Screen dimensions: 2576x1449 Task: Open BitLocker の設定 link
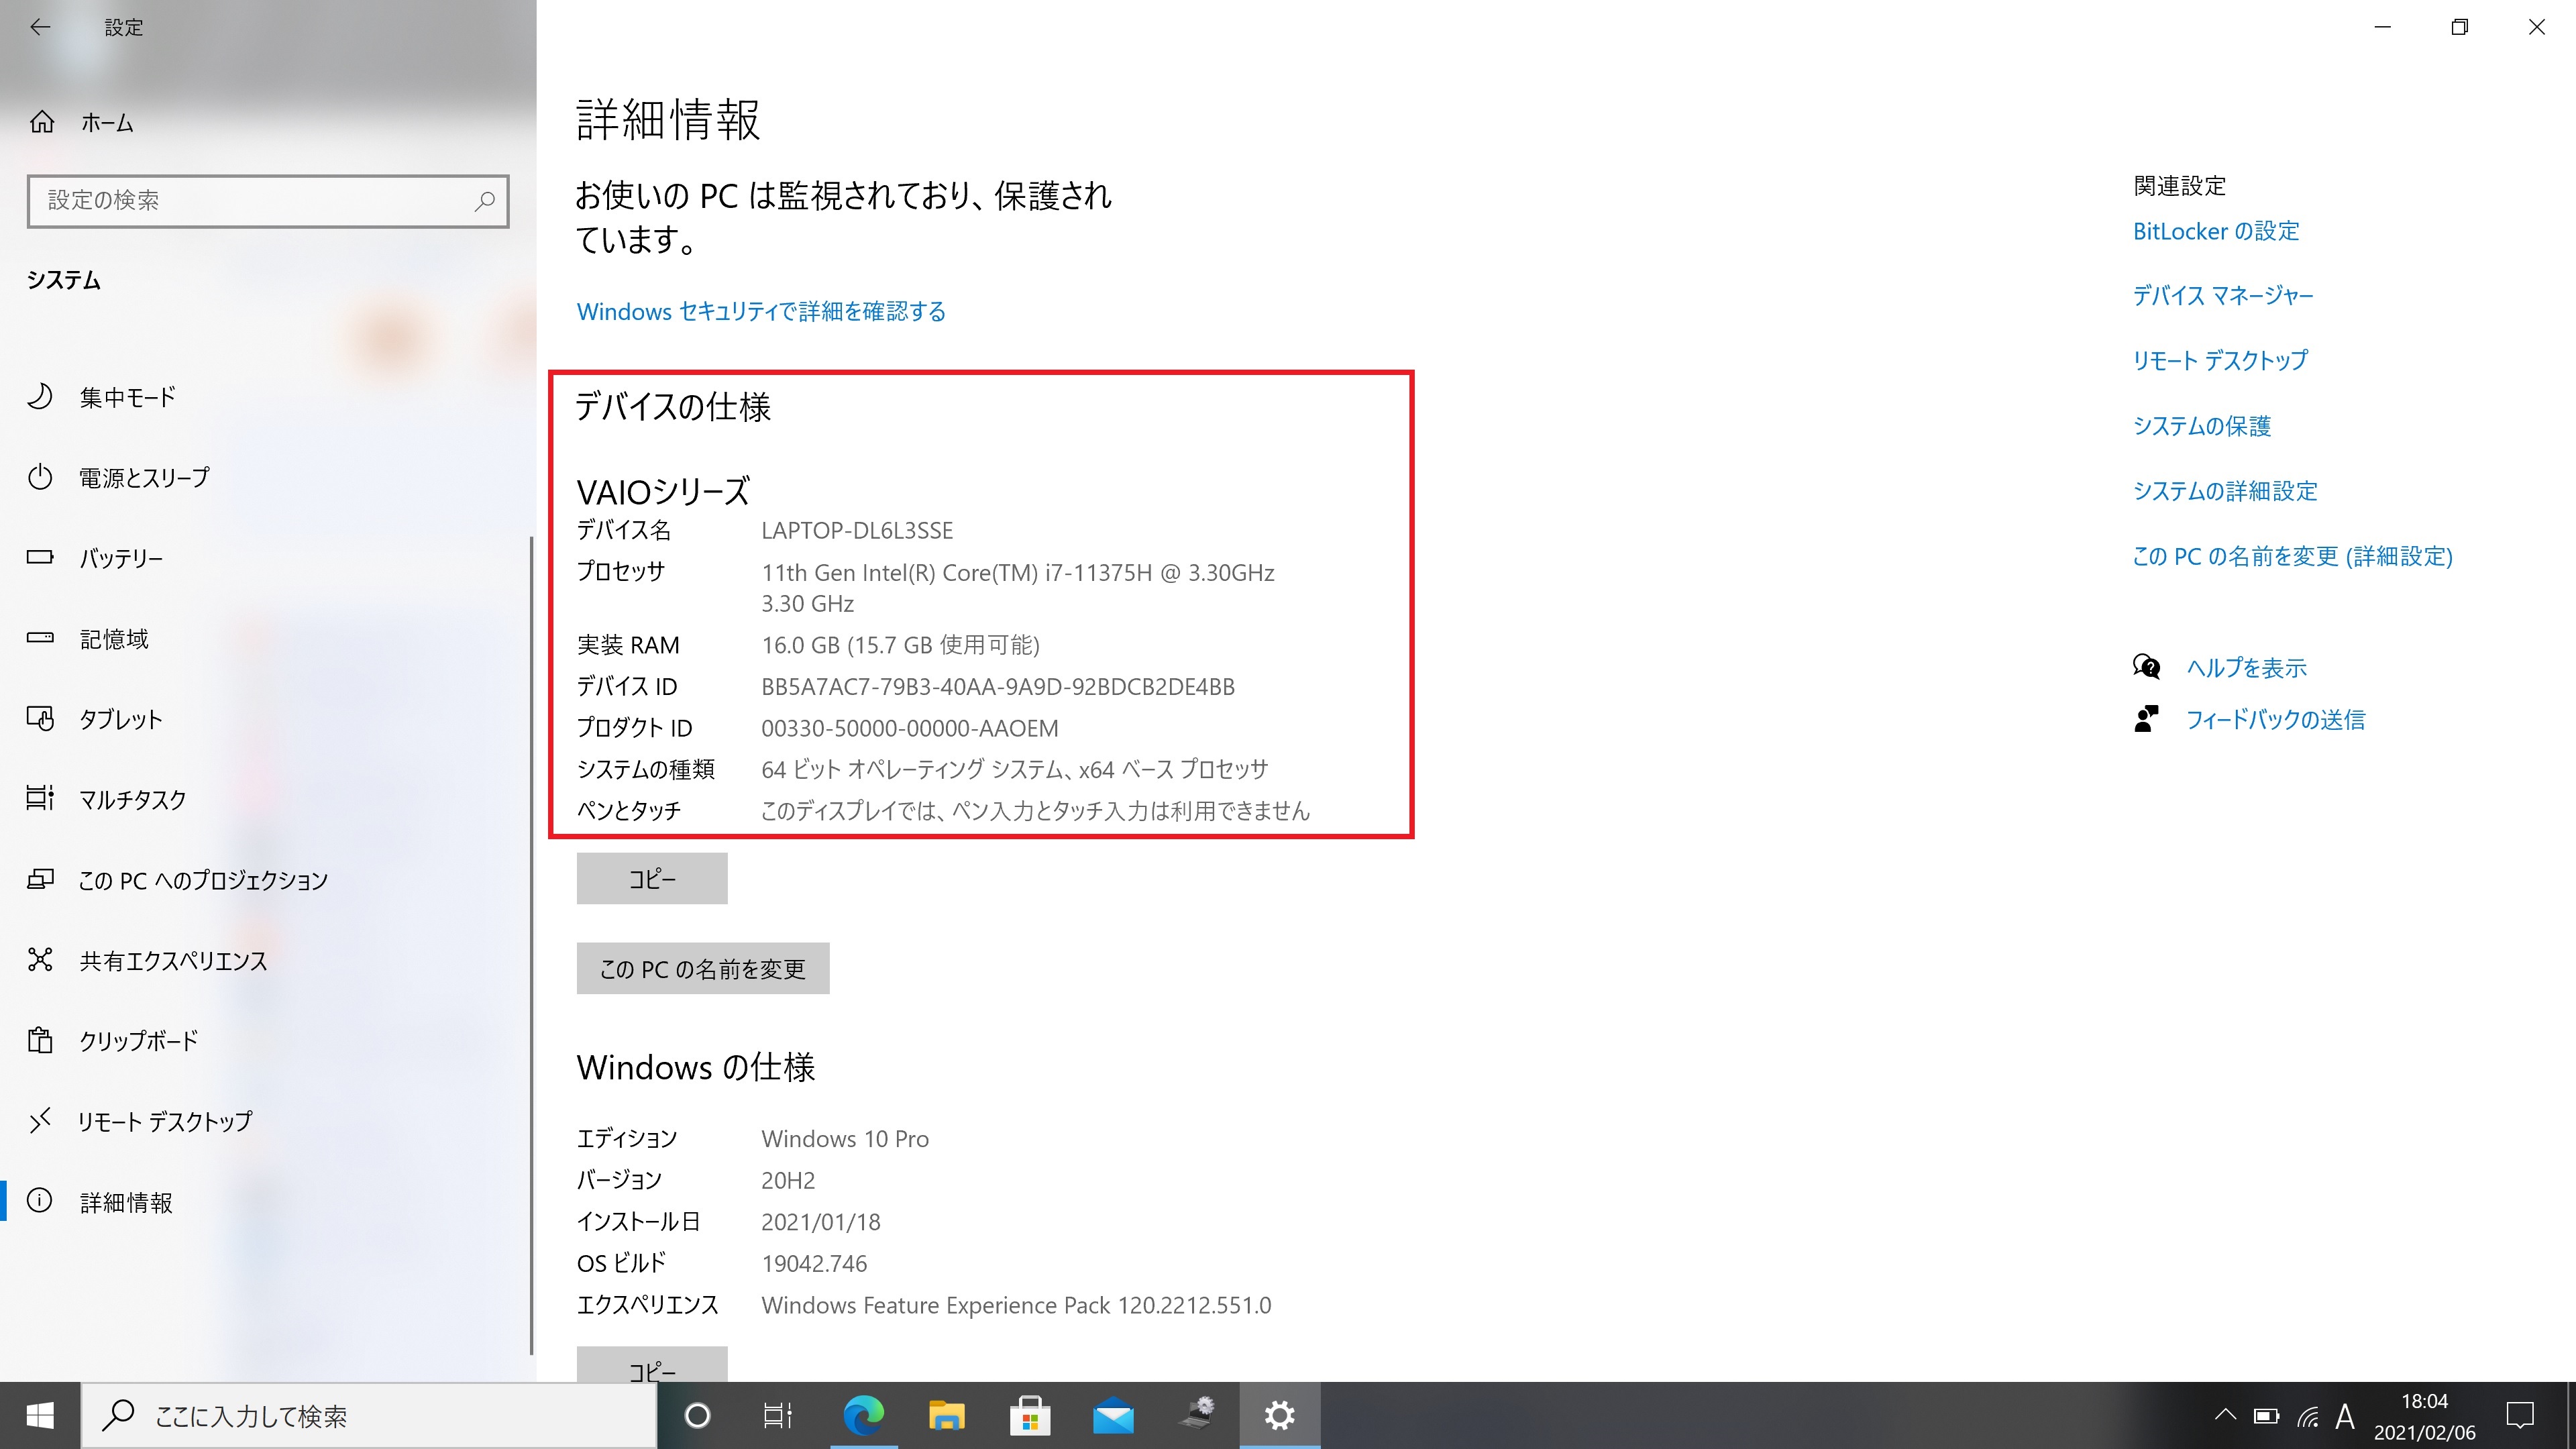2216,231
